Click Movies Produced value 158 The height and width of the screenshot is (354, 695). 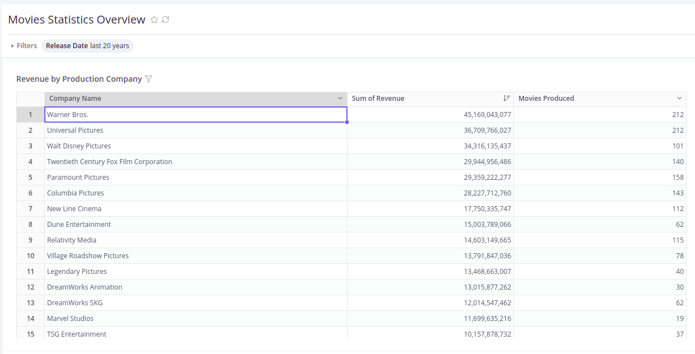point(600,177)
